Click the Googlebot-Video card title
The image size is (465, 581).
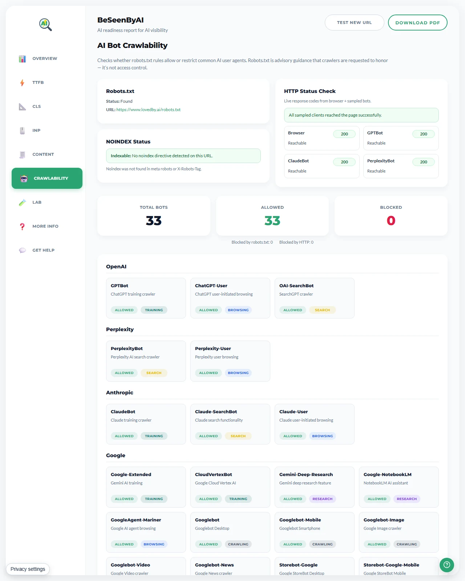pyautogui.click(x=130, y=565)
